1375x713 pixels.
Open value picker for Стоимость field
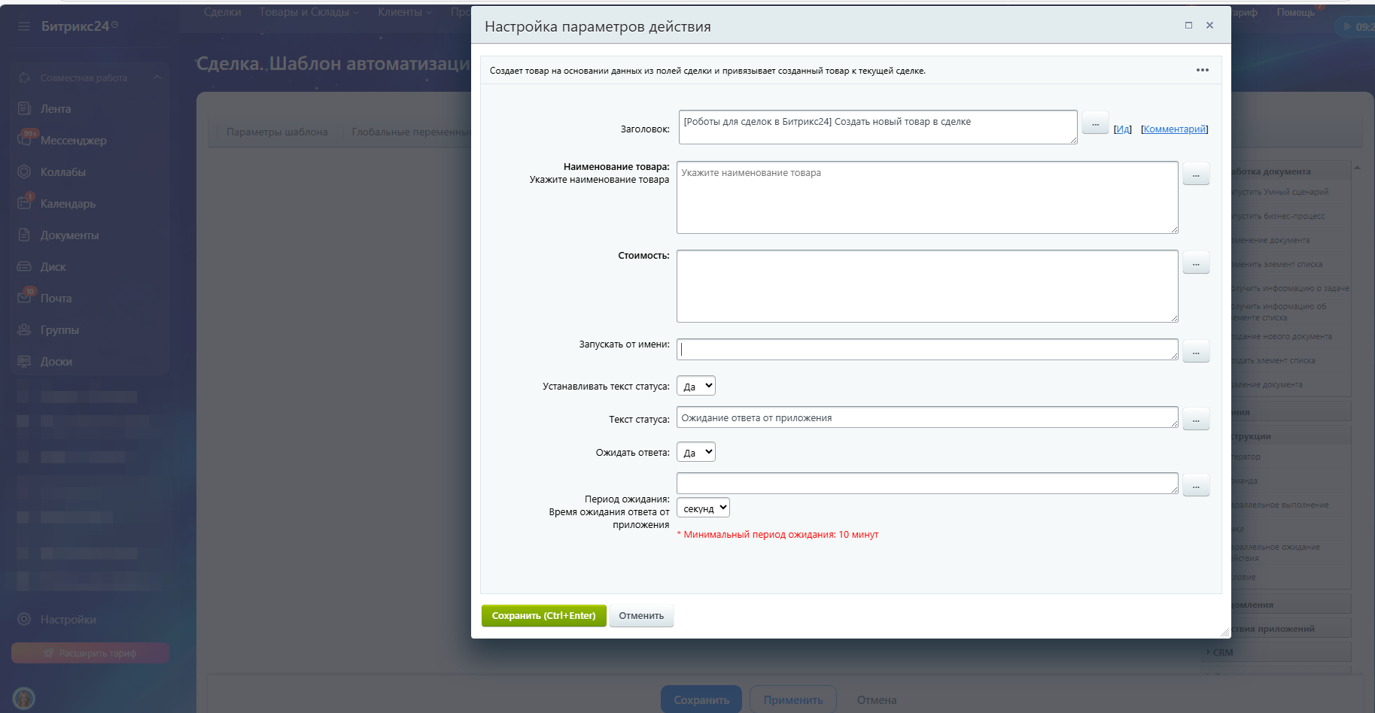coord(1196,262)
